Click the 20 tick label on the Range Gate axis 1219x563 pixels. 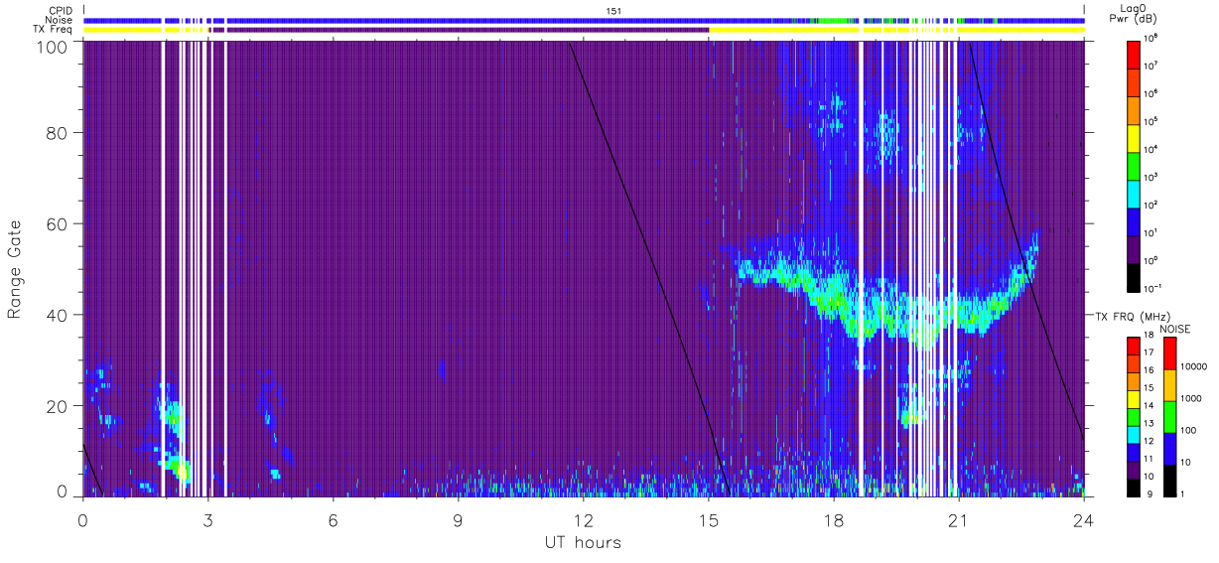pyautogui.click(x=59, y=406)
